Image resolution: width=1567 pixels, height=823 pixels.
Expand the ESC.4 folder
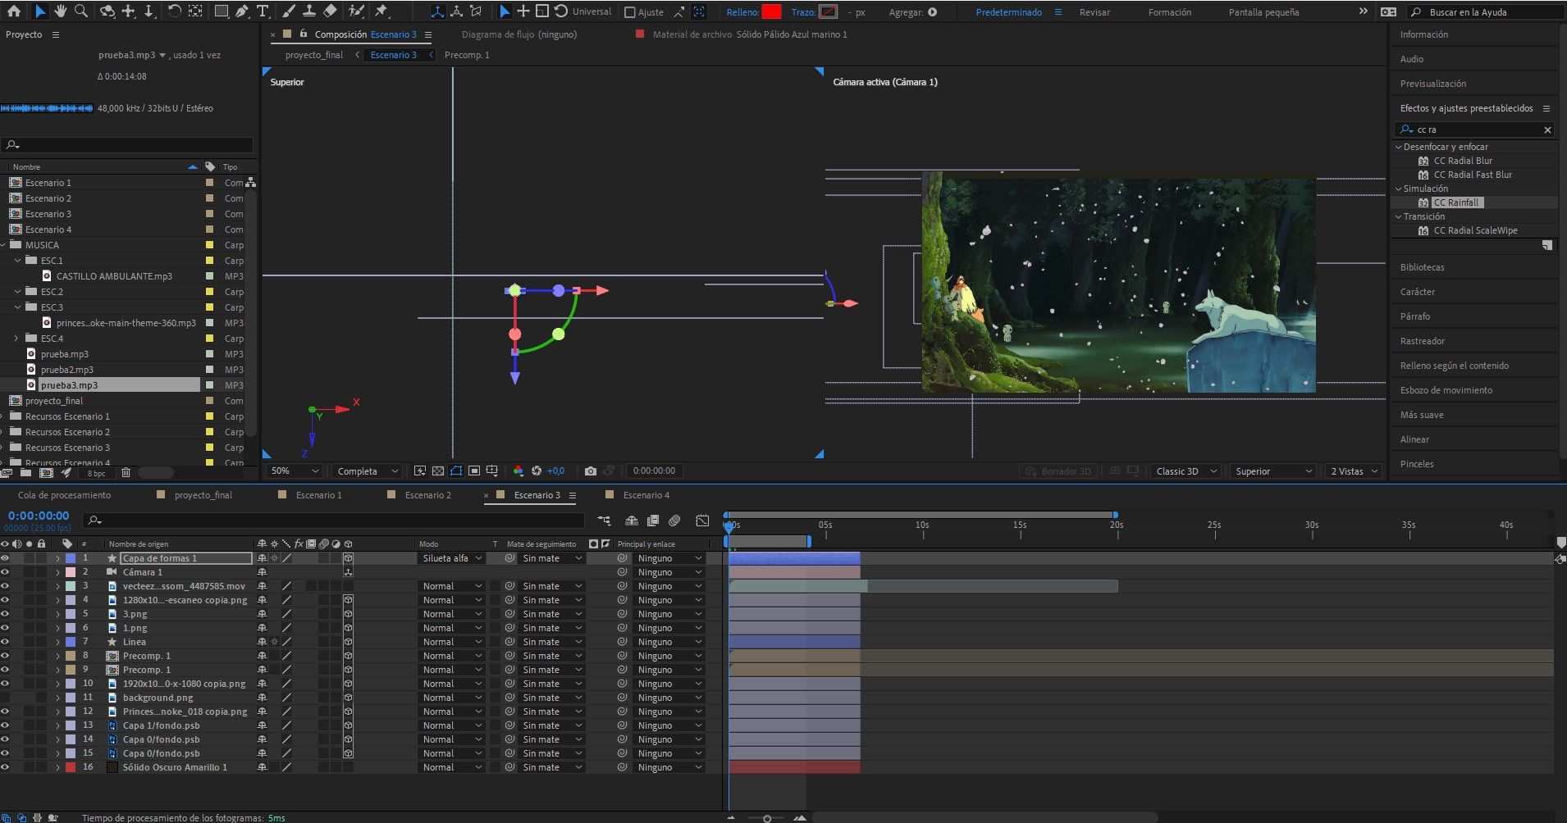pos(16,339)
